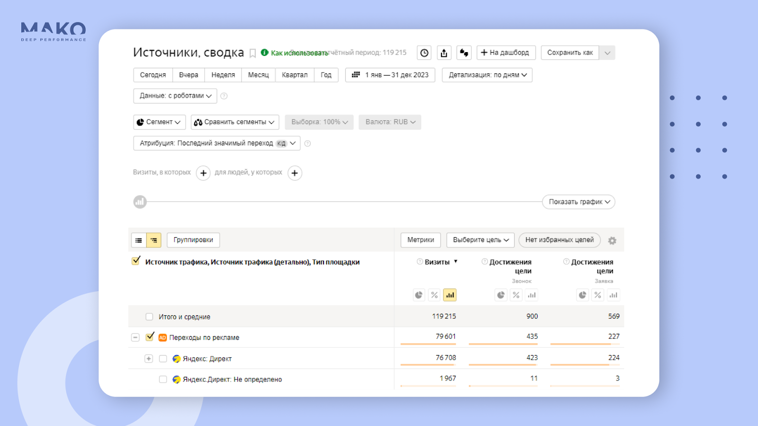Select pie chart icon under Звонок goal
The image size is (758, 426).
pyautogui.click(x=501, y=295)
